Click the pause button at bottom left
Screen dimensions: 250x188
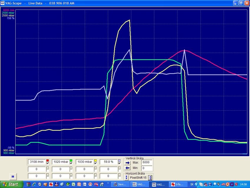pyautogui.click(x=13, y=177)
